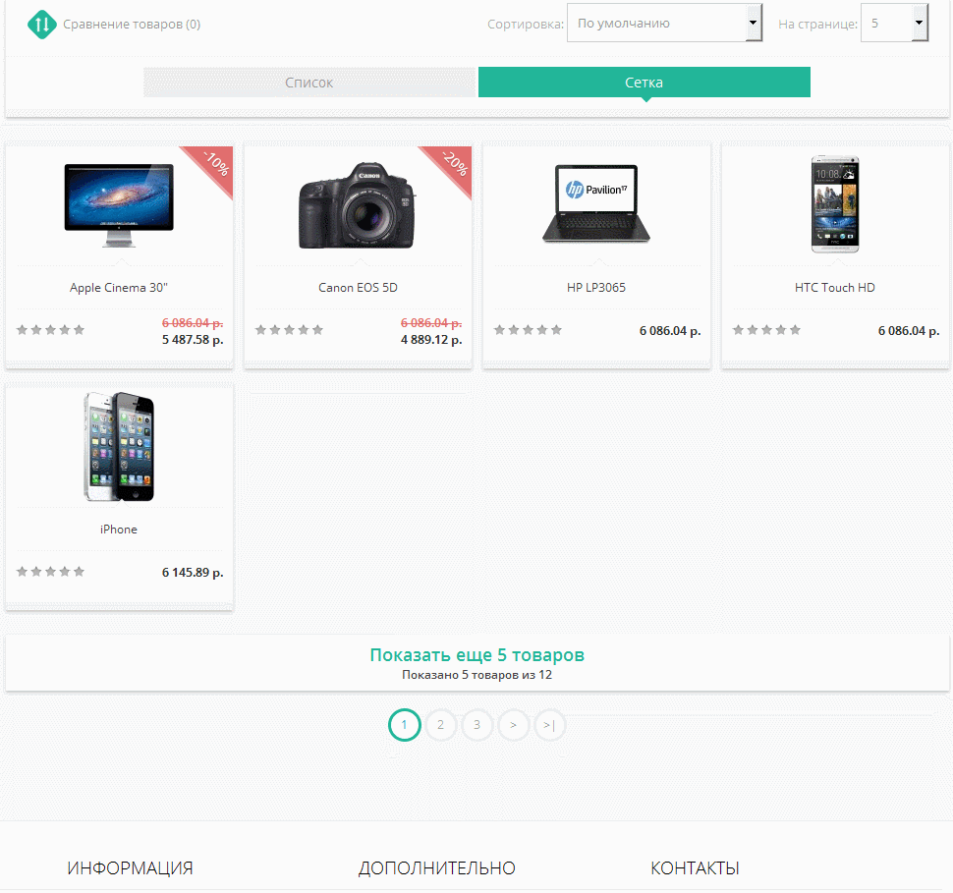
Task: Click the iPhone product image
Action: tap(119, 446)
